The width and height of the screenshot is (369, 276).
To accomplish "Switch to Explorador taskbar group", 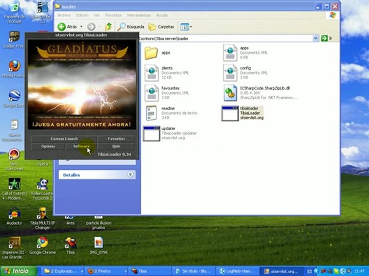I will [63, 271].
